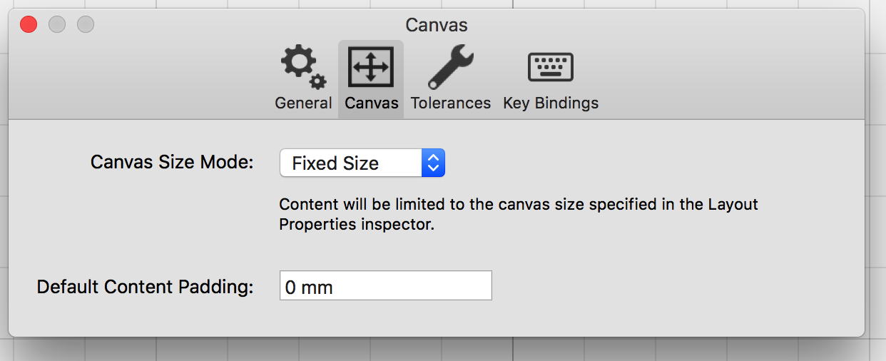Click the Canvas window title text
886x361 pixels.
[437, 25]
